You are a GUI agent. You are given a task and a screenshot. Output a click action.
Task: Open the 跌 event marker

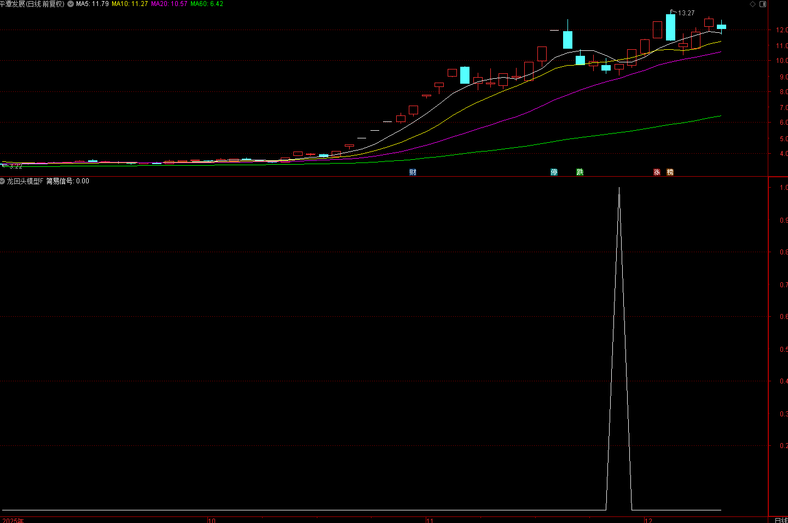pos(580,172)
